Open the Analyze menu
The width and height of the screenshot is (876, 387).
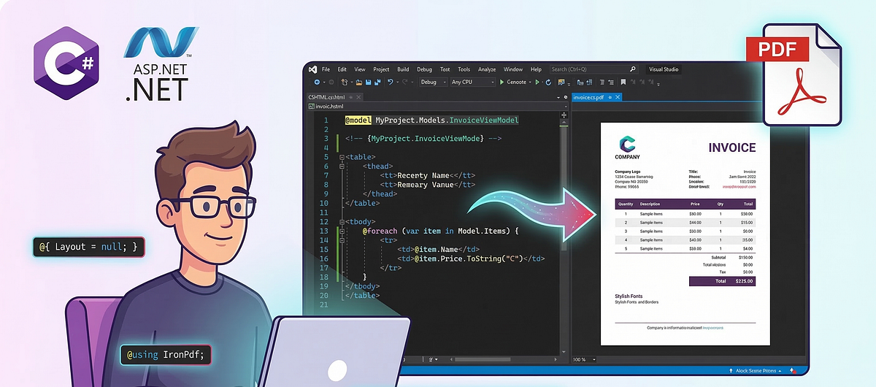(487, 69)
